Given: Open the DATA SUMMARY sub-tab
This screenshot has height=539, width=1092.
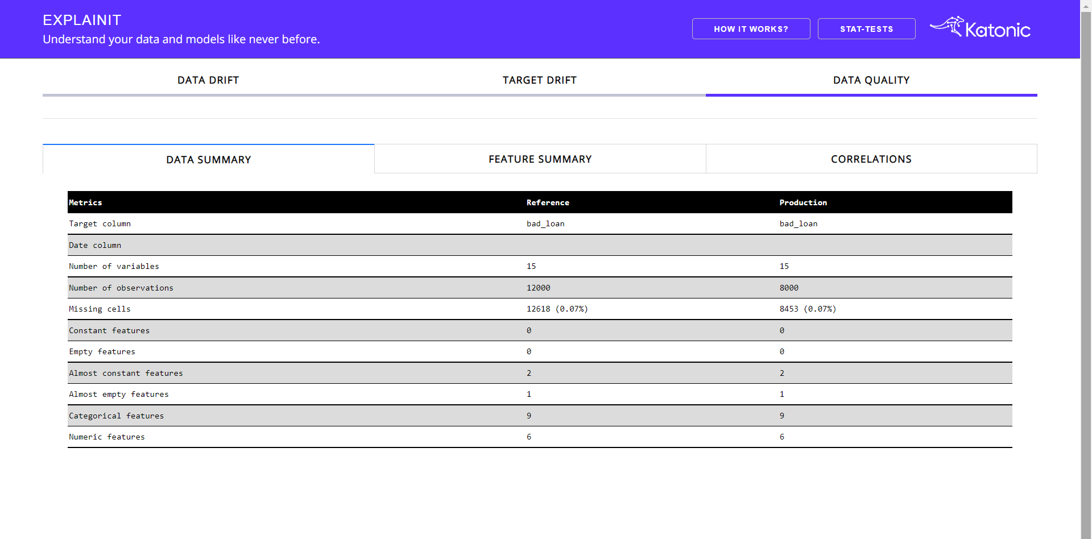Looking at the screenshot, I should coord(209,159).
